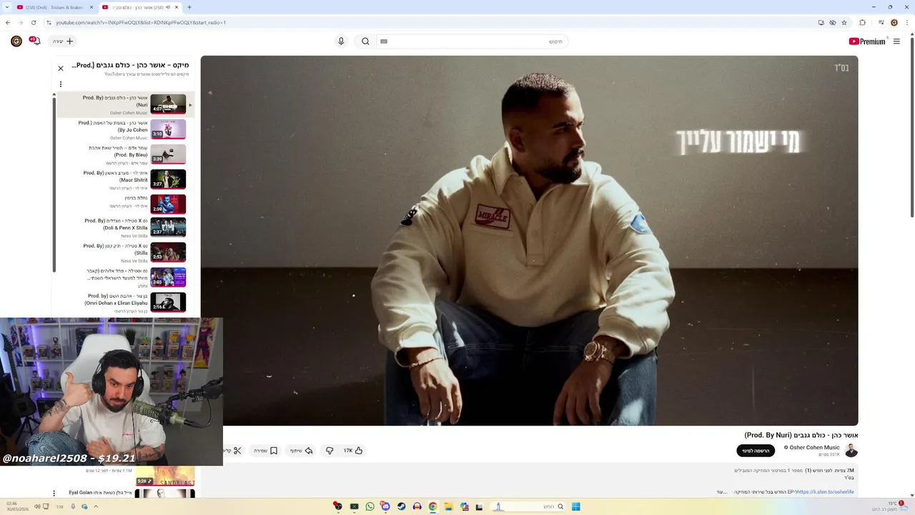The width and height of the screenshot is (915, 515).
Task: Open the YouTube hamburger guide menu
Action: coord(896,41)
